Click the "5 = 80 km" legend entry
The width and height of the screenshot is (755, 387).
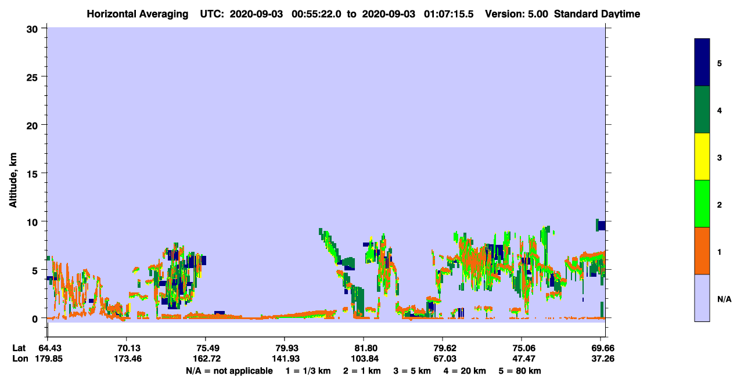(520, 370)
